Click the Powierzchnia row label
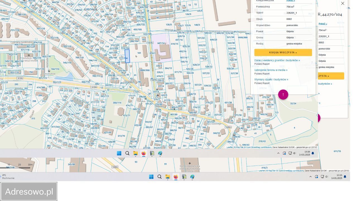 pos(263,7)
